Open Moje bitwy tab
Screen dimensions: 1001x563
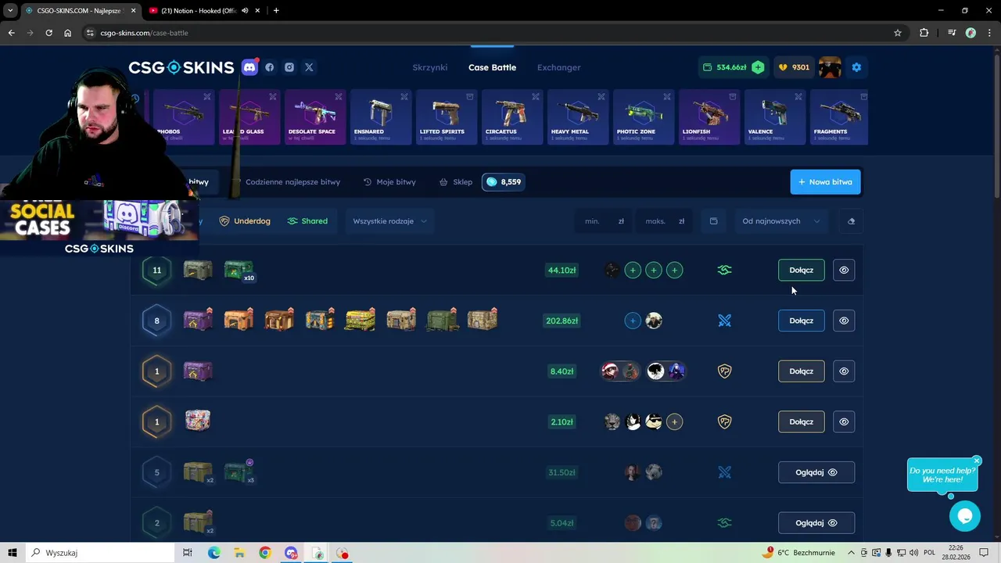point(389,182)
